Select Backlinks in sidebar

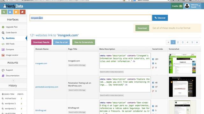click(10, 38)
